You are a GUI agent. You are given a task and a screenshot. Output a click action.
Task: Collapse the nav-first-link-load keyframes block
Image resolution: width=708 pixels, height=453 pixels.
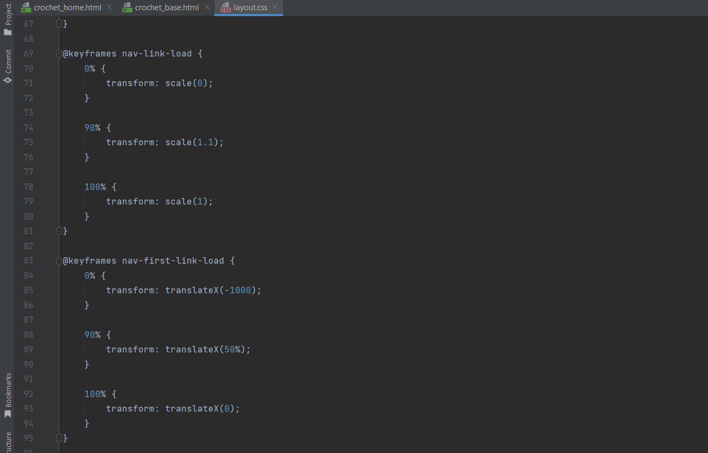pyautogui.click(x=59, y=261)
